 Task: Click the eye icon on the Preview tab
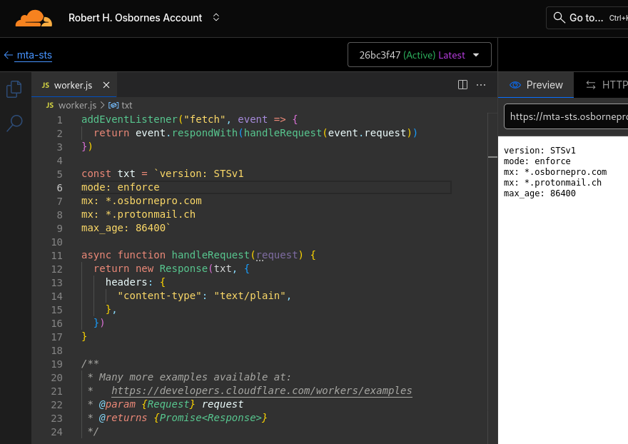[517, 84]
